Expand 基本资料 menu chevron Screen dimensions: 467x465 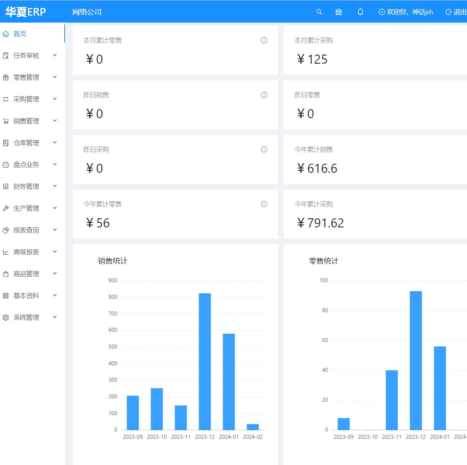55,295
